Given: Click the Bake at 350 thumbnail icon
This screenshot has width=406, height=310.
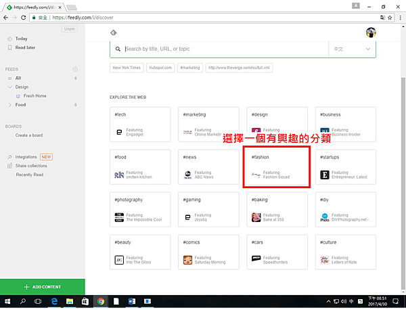Looking at the screenshot, I should [x=256, y=217].
